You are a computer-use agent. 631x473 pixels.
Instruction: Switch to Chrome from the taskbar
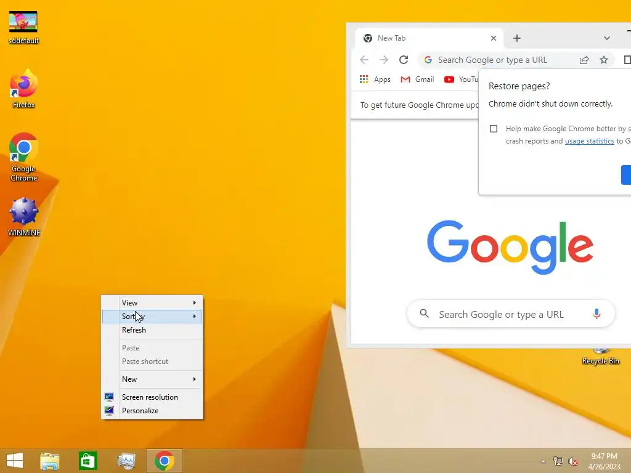164,461
